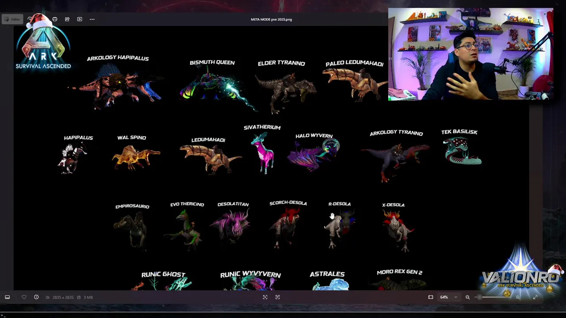Start slideshow with the play icon
The image size is (566, 318).
click(80, 19)
